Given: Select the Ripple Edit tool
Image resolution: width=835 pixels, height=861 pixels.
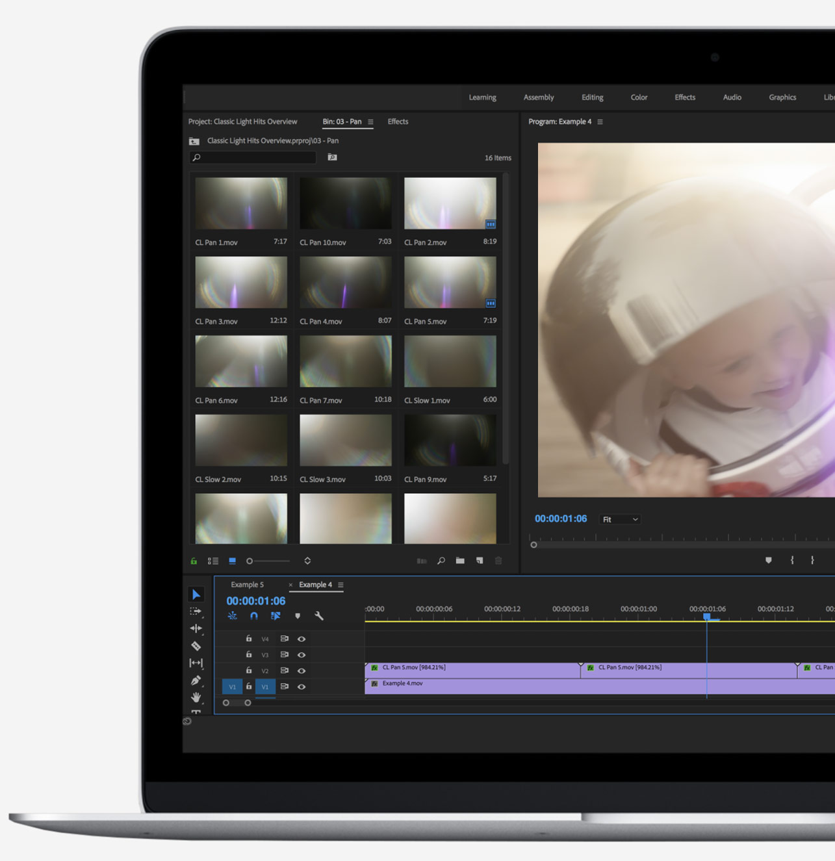Looking at the screenshot, I should pyautogui.click(x=196, y=628).
